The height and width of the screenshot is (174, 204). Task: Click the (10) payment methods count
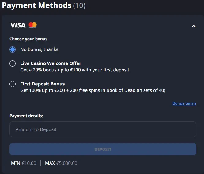[79, 6]
